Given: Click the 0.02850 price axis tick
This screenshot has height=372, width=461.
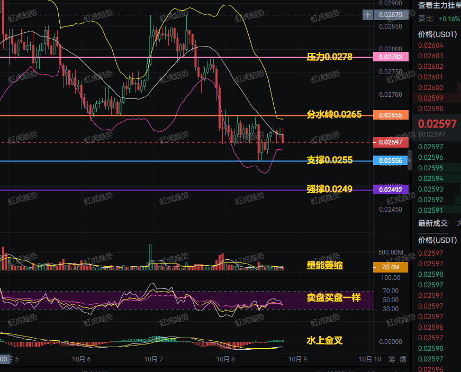Looking at the screenshot, I should click(391, 26).
